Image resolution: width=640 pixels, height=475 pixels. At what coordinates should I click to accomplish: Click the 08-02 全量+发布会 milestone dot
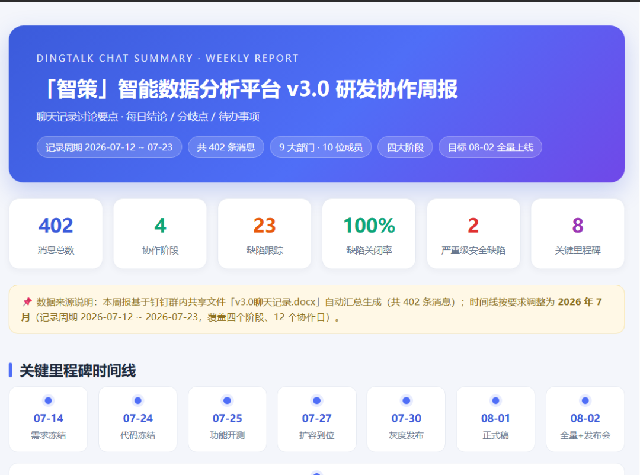(x=585, y=401)
